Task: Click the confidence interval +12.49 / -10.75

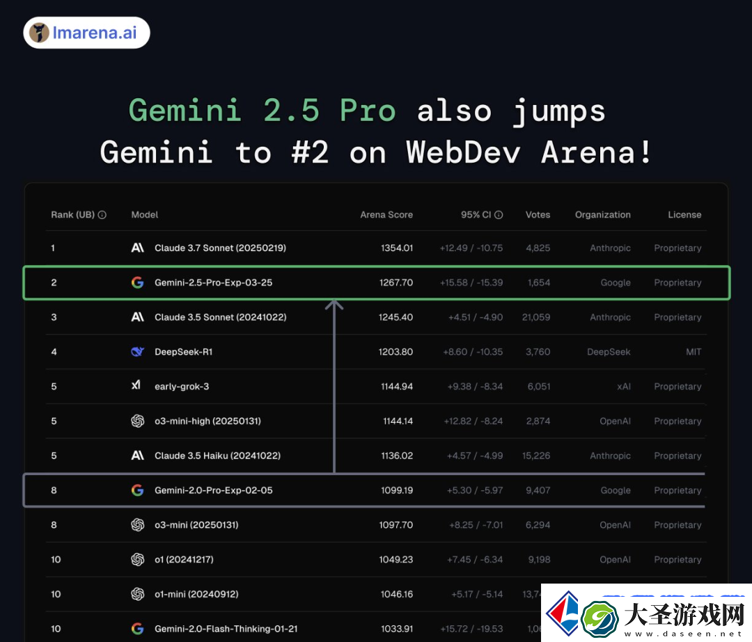Action: [471, 248]
